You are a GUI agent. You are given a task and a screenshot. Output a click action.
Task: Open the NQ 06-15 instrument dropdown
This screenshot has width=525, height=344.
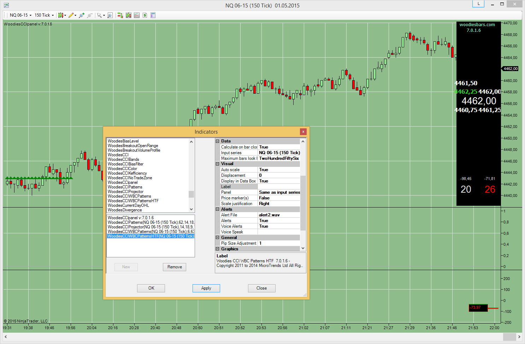pos(20,15)
